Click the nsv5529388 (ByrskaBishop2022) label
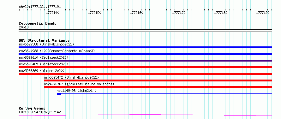This screenshot has width=281, height=119. point(46,44)
